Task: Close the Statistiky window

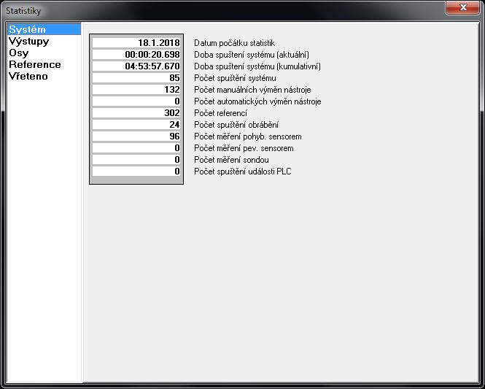Action: tap(462, 7)
